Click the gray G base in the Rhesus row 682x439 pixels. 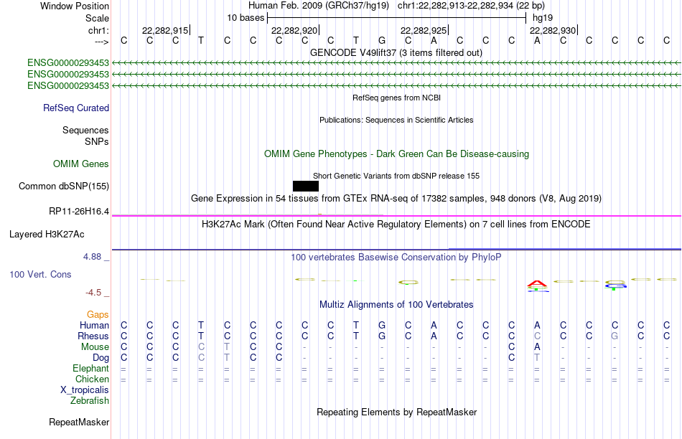(615, 336)
